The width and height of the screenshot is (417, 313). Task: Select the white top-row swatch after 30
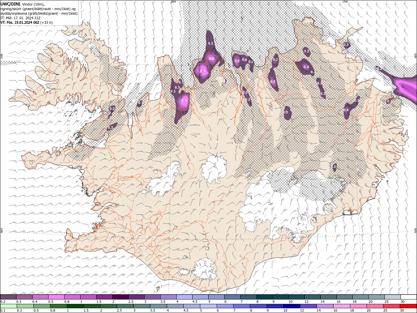(409, 297)
